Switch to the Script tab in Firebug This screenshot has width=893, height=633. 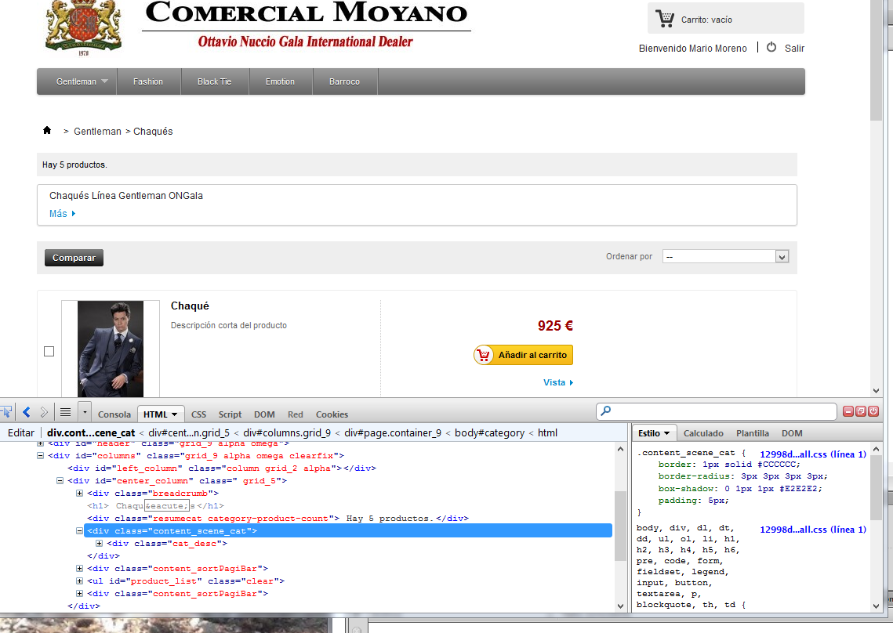230,414
